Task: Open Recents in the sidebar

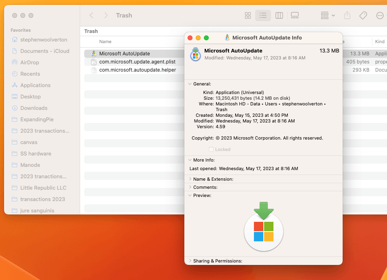Action: (x=30, y=74)
